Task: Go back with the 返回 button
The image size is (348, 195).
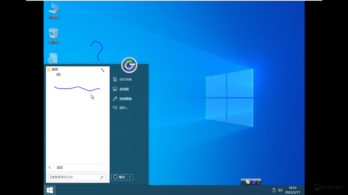Action: (56, 167)
